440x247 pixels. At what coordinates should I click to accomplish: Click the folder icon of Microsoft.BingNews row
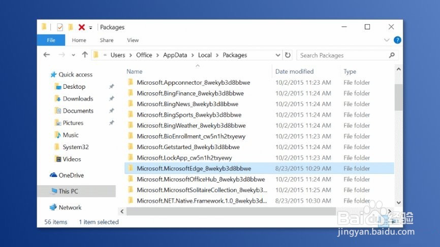pyautogui.click(x=130, y=103)
